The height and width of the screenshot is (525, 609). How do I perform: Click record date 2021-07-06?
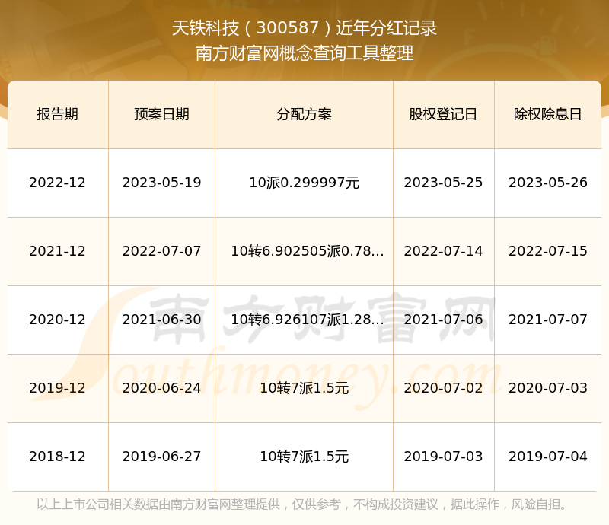pos(443,320)
